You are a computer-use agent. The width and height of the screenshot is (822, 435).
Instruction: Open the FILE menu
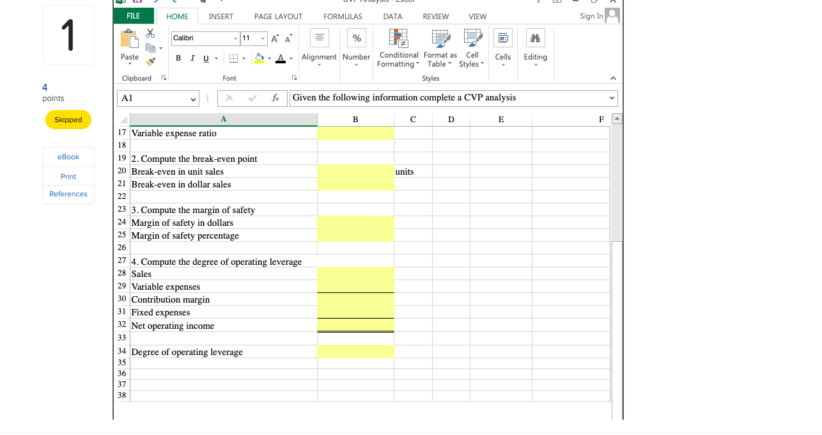click(x=133, y=15)
